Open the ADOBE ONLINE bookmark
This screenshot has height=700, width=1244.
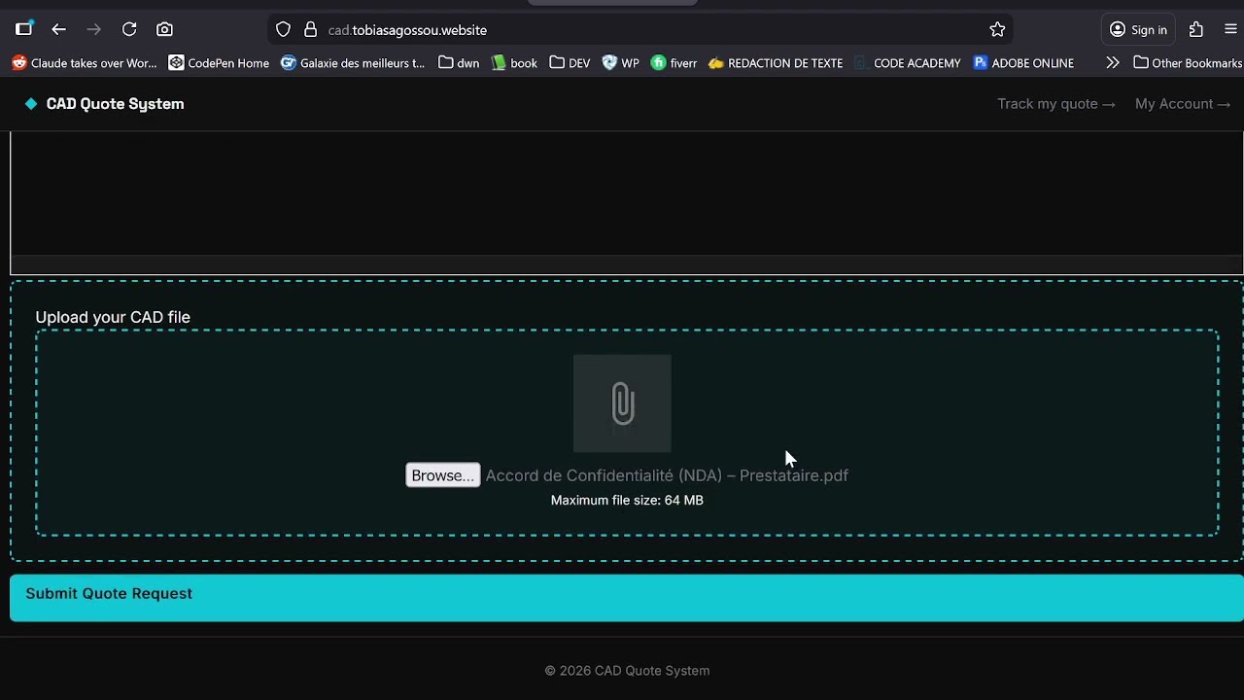point(1023,63)
